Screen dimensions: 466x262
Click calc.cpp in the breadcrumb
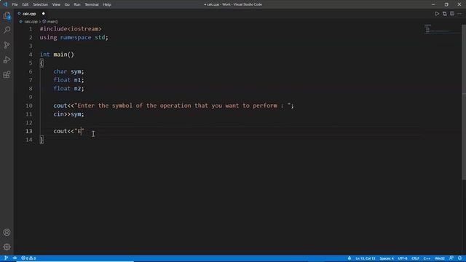31,22
